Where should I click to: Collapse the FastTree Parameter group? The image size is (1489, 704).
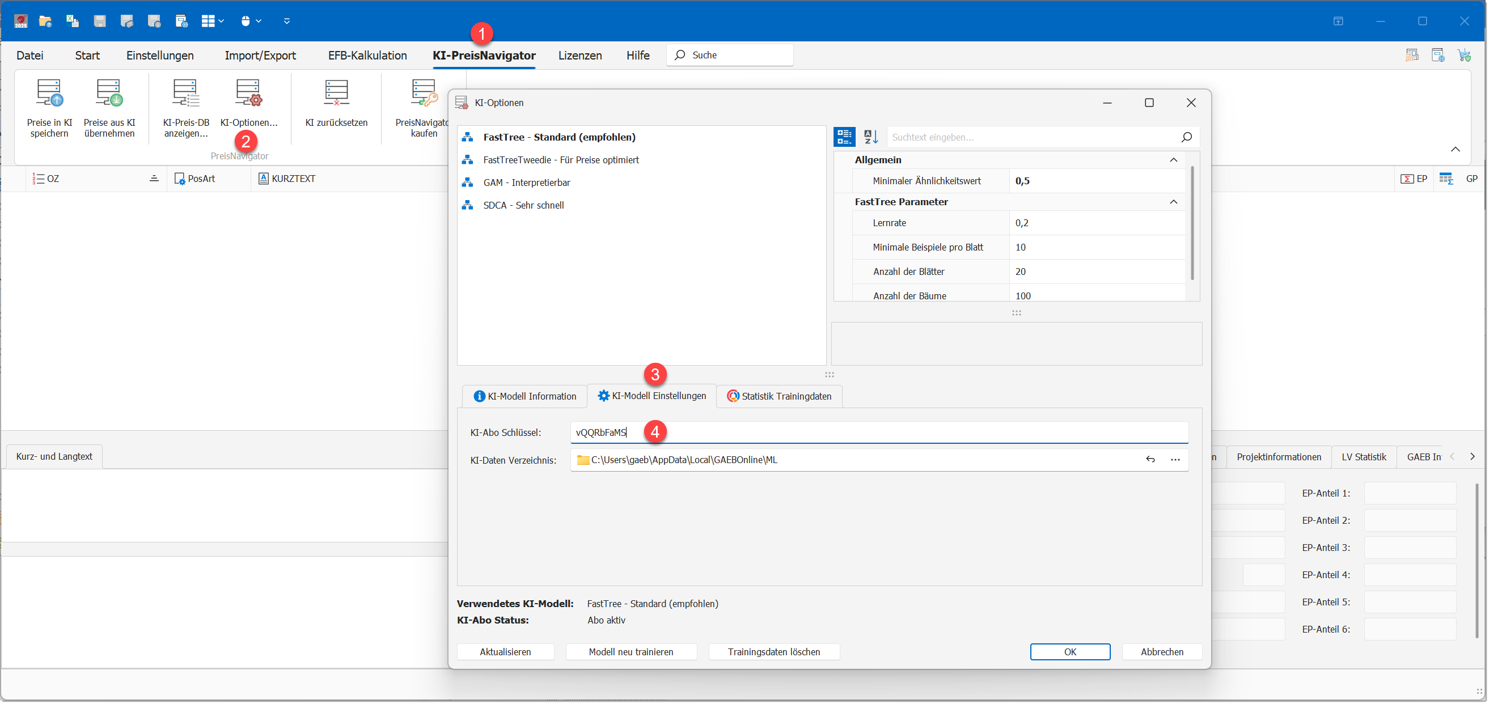1173,202
